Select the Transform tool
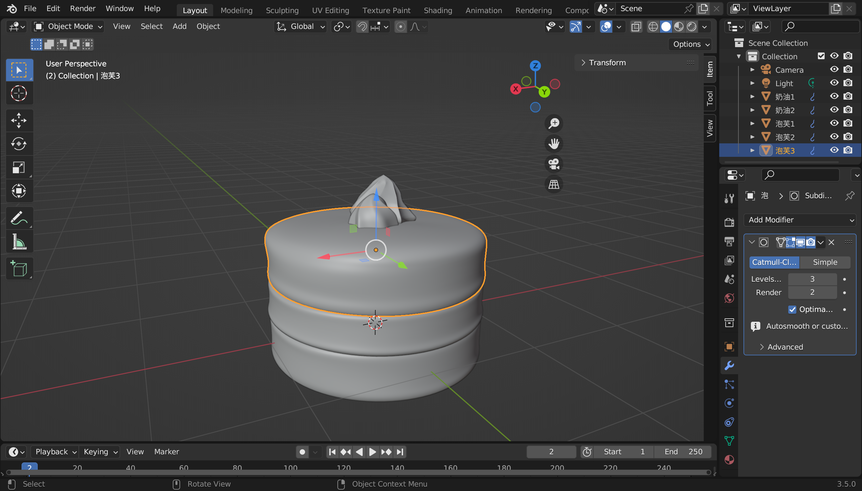The height and width of the screenshot is (491, 862). 19,191
